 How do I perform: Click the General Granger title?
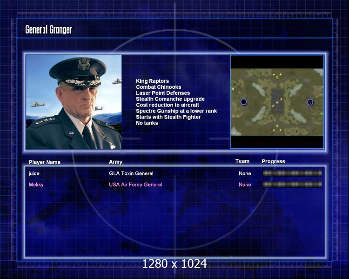pyautogui.click(x=48, y=30)
